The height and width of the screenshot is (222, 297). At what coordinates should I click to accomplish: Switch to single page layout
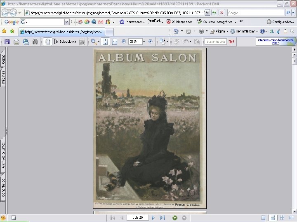(x=264, y=217)
